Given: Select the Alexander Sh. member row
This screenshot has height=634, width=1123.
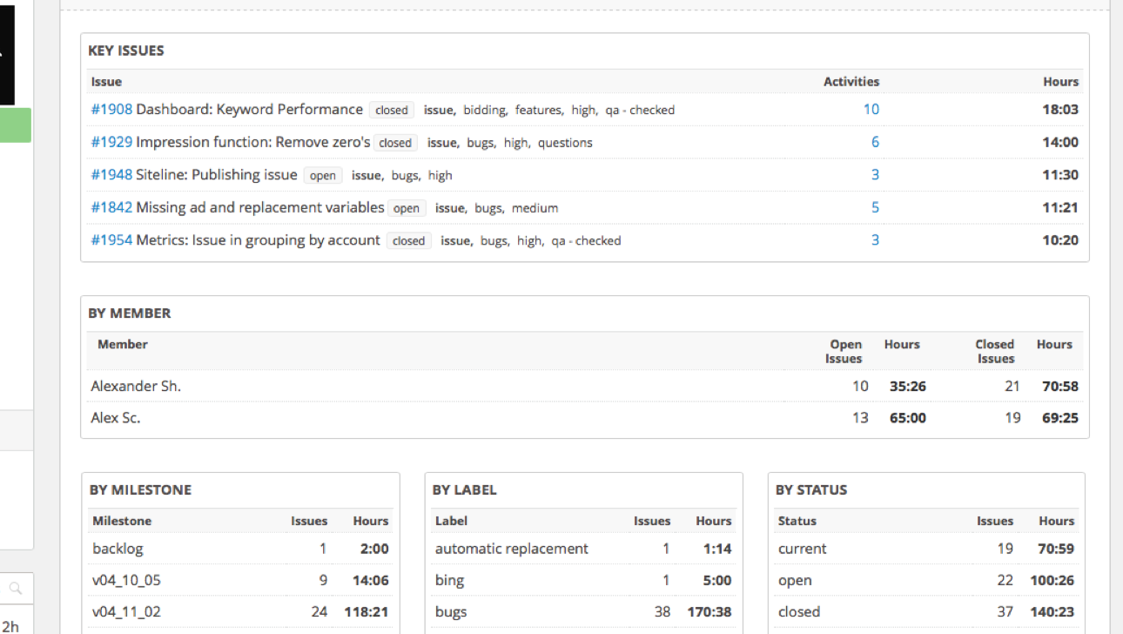Looking at the screenshot, I should (x=584, y=386).
